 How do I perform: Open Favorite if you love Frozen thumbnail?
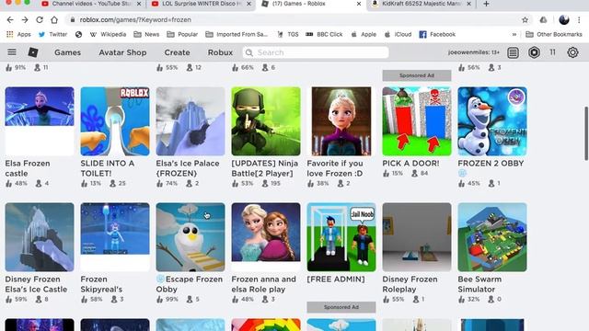pos(341,121)
